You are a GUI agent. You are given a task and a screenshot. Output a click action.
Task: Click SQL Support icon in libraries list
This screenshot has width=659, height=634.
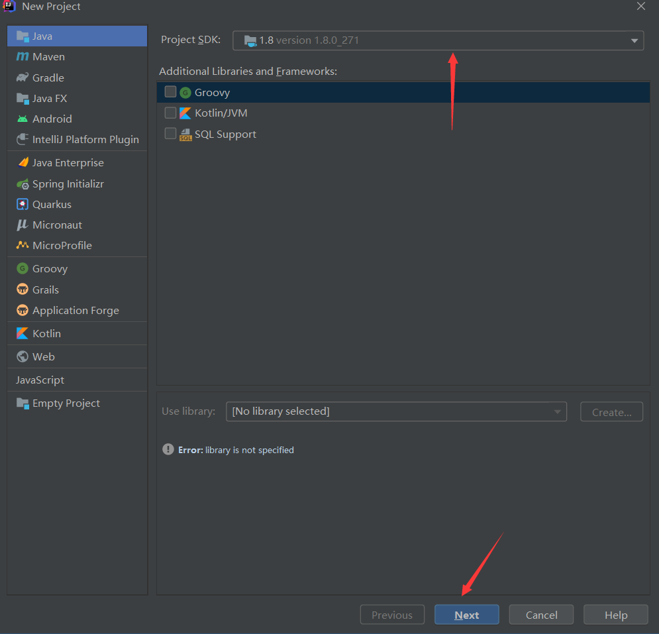click(185, 134)
